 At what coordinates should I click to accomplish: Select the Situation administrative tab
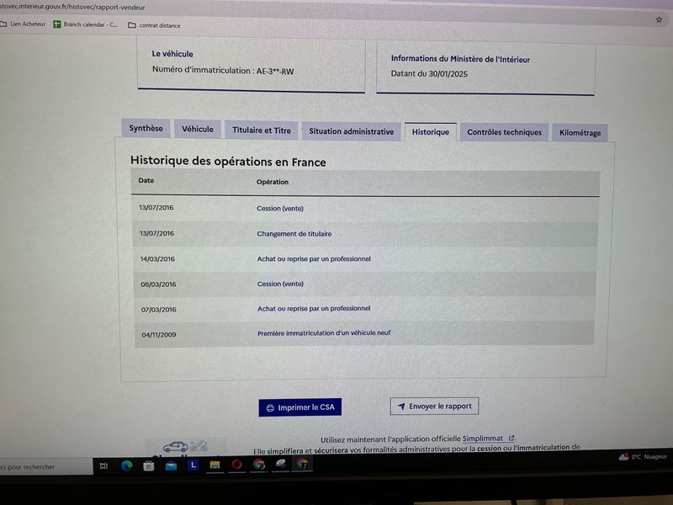351,131
